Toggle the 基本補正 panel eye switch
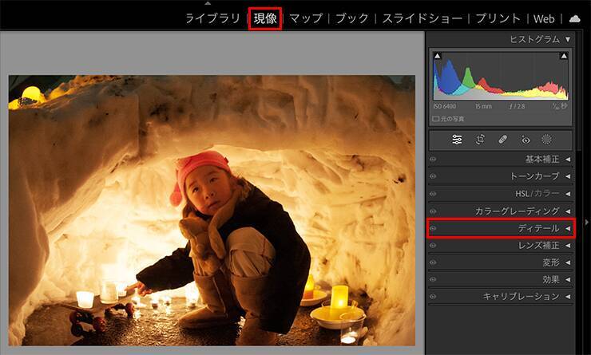This screenshot has height=355, width=591. coord(433,160)
